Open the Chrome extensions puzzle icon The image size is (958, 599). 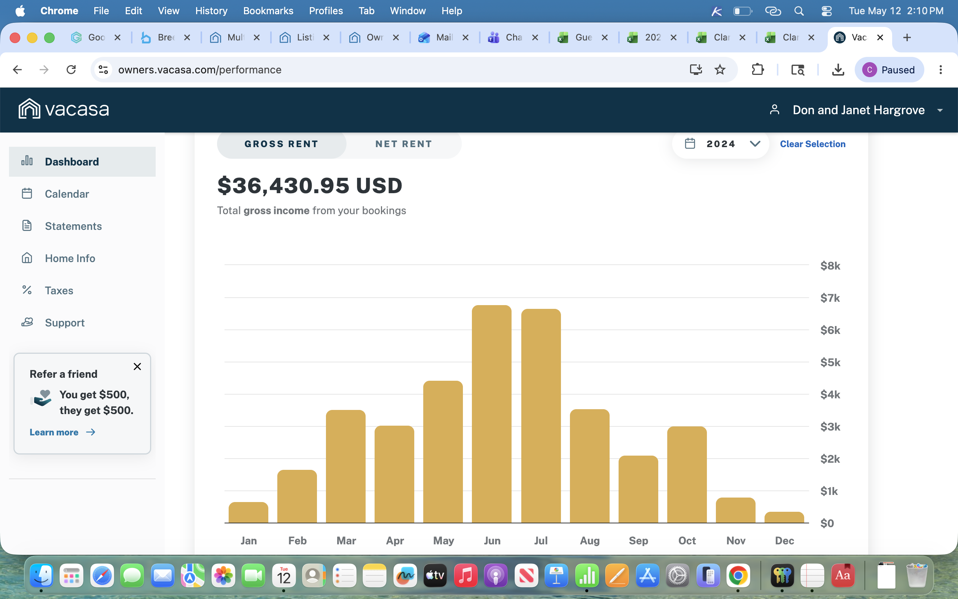758,70
